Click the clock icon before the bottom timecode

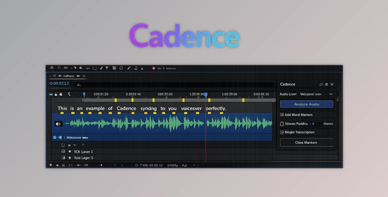(137, 165)
